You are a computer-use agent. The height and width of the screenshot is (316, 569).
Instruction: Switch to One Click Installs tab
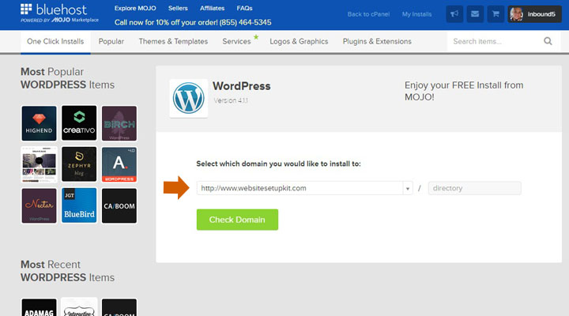[55, 42]
